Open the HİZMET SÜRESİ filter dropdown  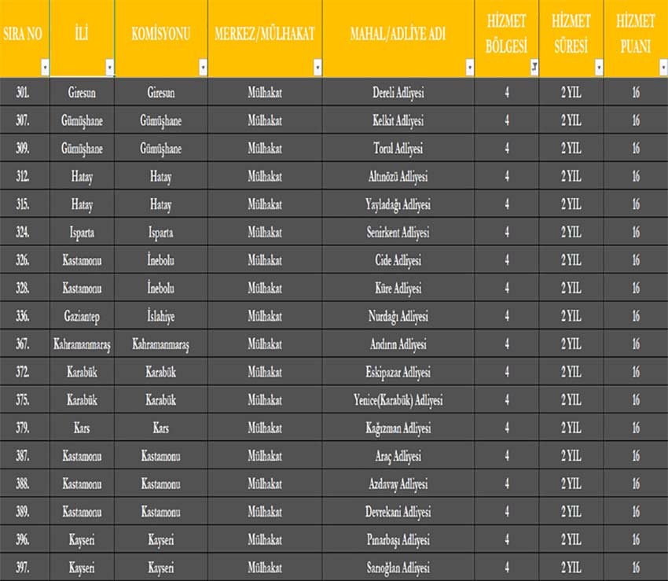click(599, 68)
